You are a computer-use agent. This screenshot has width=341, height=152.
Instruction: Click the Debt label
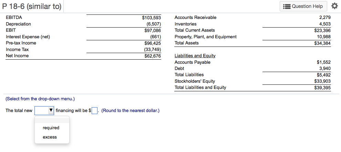[x=179, y=68]
